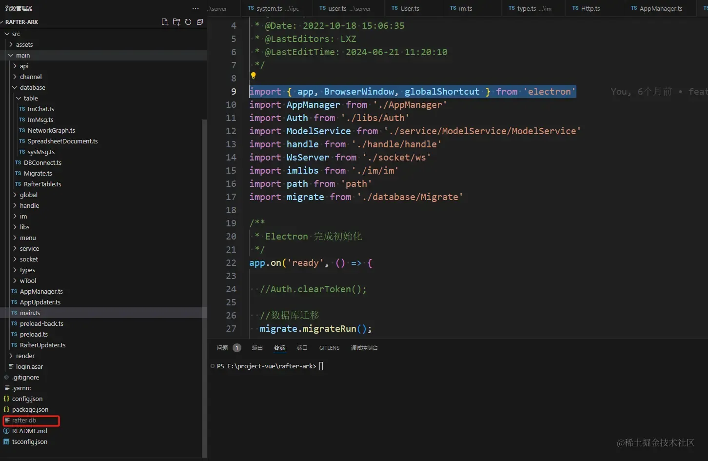This screenshot has height=461, width=708.
Task: Open AppUpdater.ts in the explorer
Action: coord(103,302)
